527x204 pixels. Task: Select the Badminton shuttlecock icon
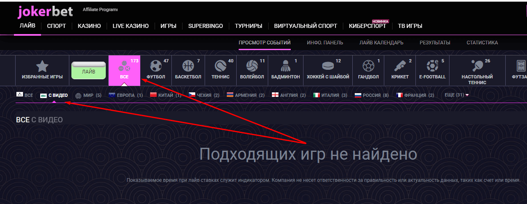click(x=285, y=66)
